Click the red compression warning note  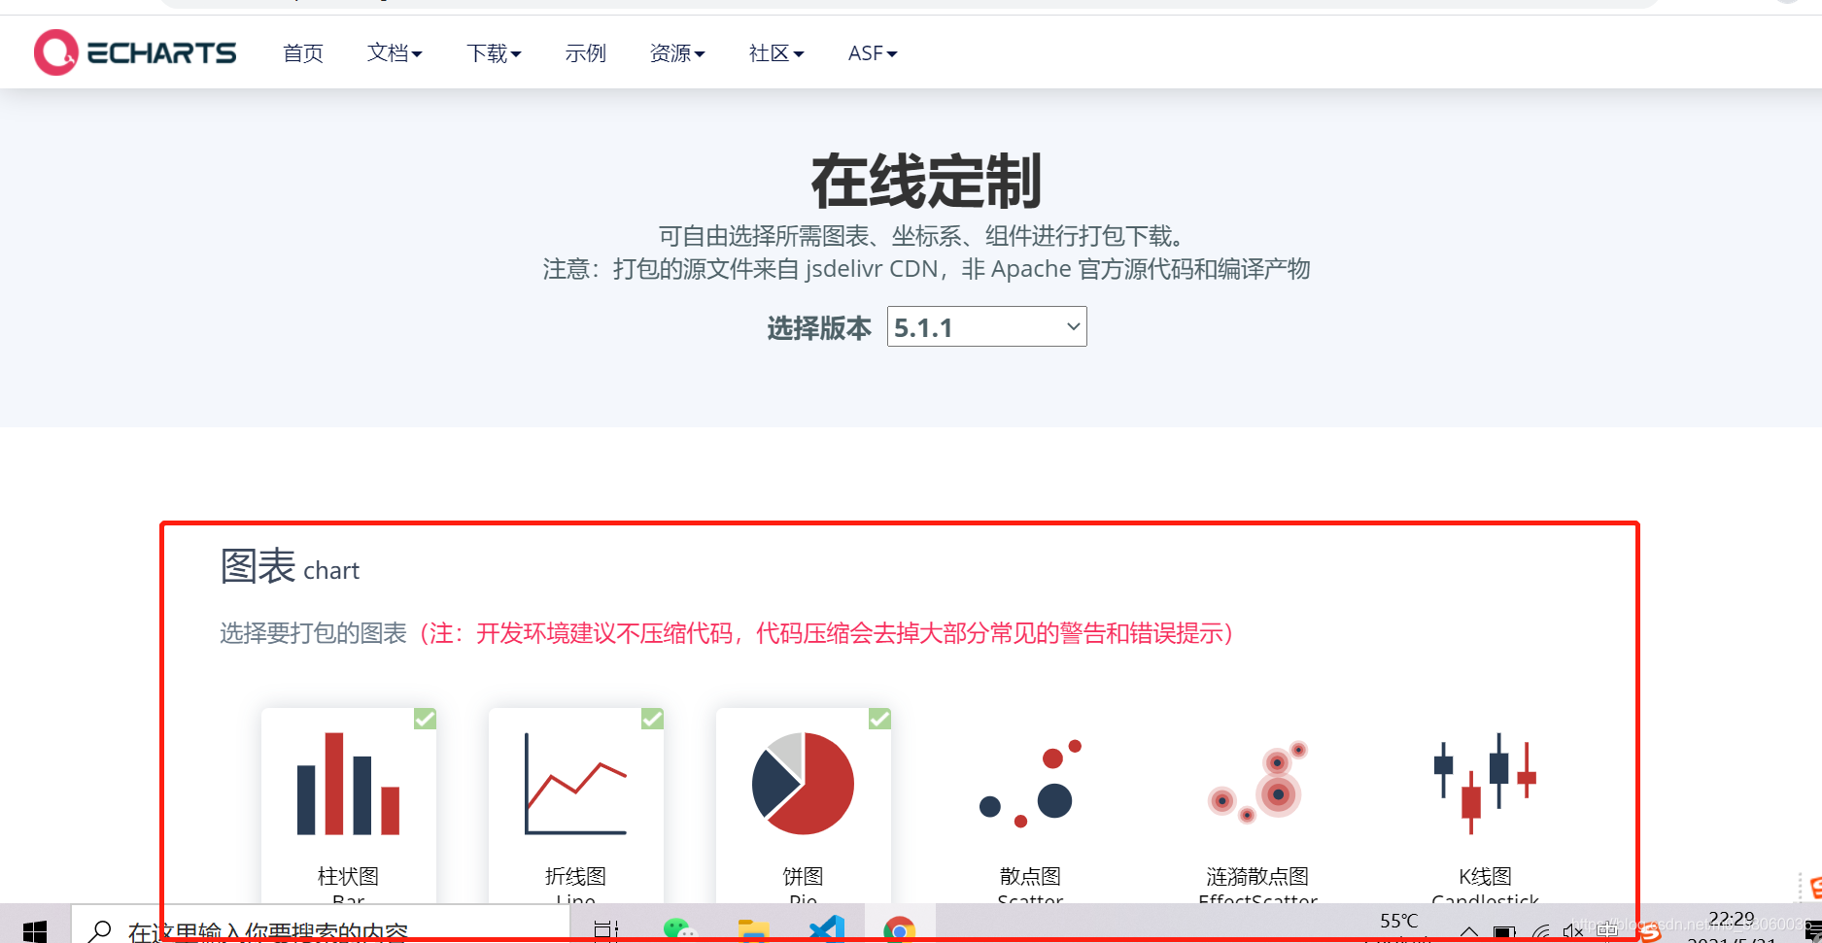click(x=826, y=633)
